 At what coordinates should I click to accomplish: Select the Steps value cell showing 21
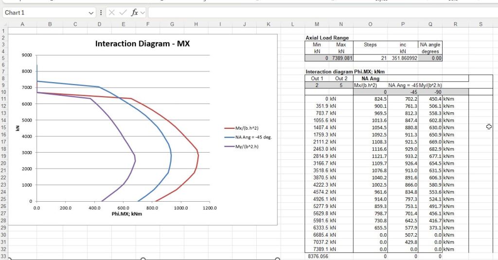370,58
